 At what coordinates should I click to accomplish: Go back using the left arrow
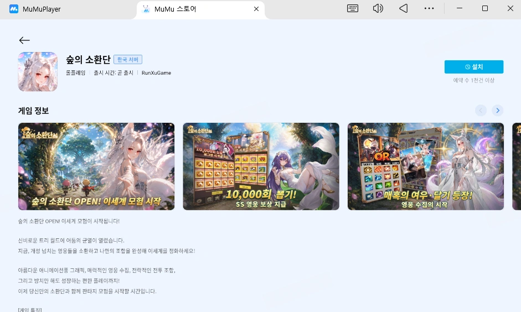click(x=24, y=40)
